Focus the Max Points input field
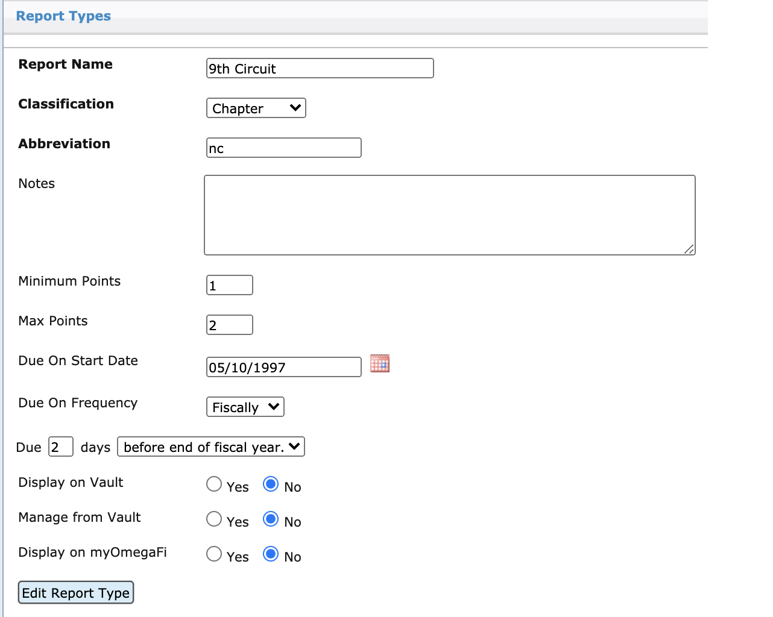 click(230, 325)
